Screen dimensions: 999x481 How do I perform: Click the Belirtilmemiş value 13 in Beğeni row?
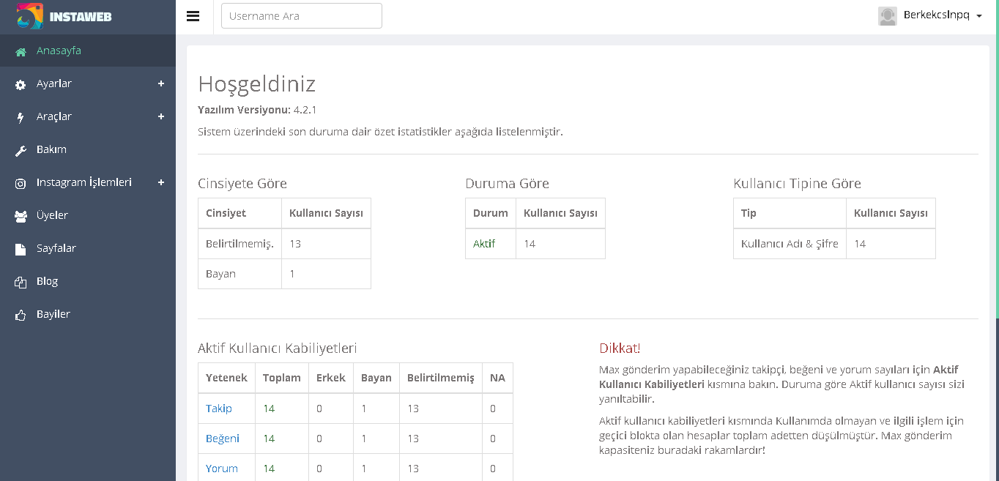413,439
